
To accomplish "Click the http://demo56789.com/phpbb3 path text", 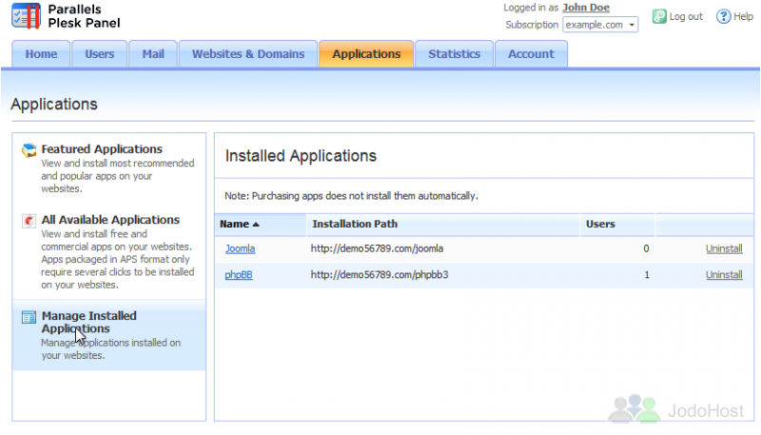I will coord(380,275).
